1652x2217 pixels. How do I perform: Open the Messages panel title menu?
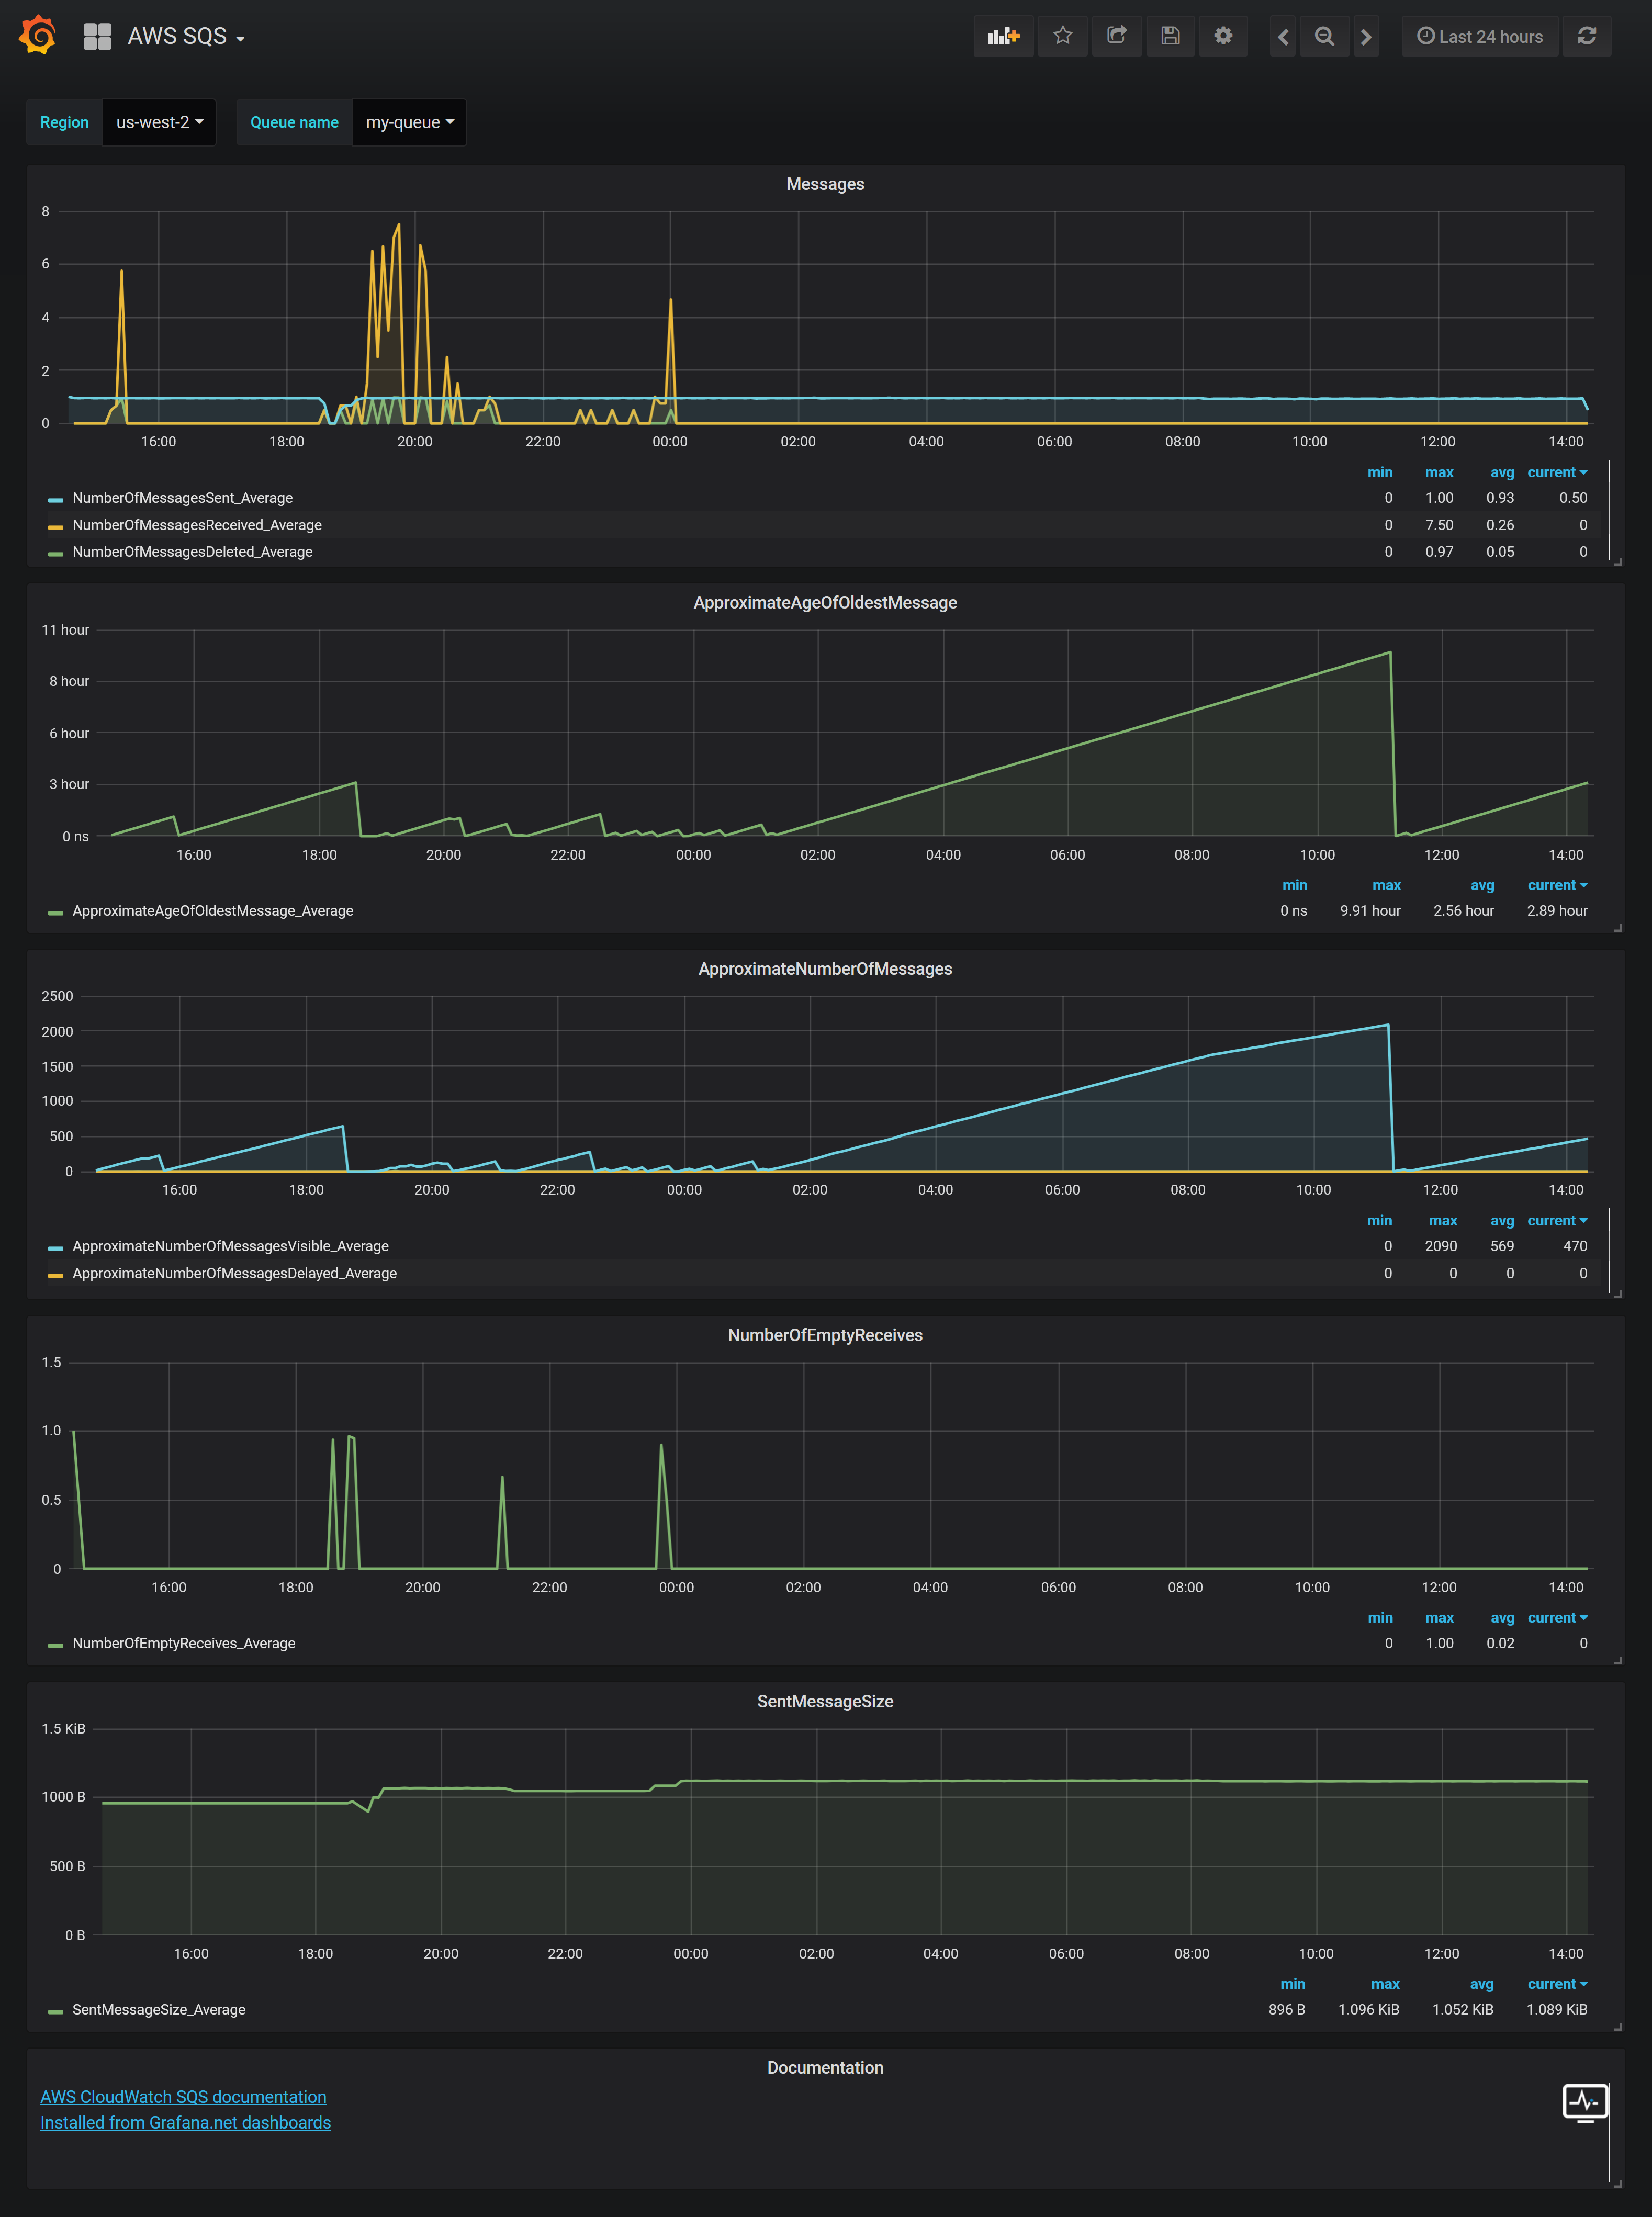pyautogui.click(x=825, y=184)
